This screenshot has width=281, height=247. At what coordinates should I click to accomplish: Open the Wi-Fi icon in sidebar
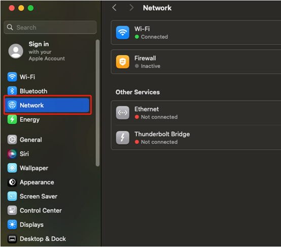point(12,77)
